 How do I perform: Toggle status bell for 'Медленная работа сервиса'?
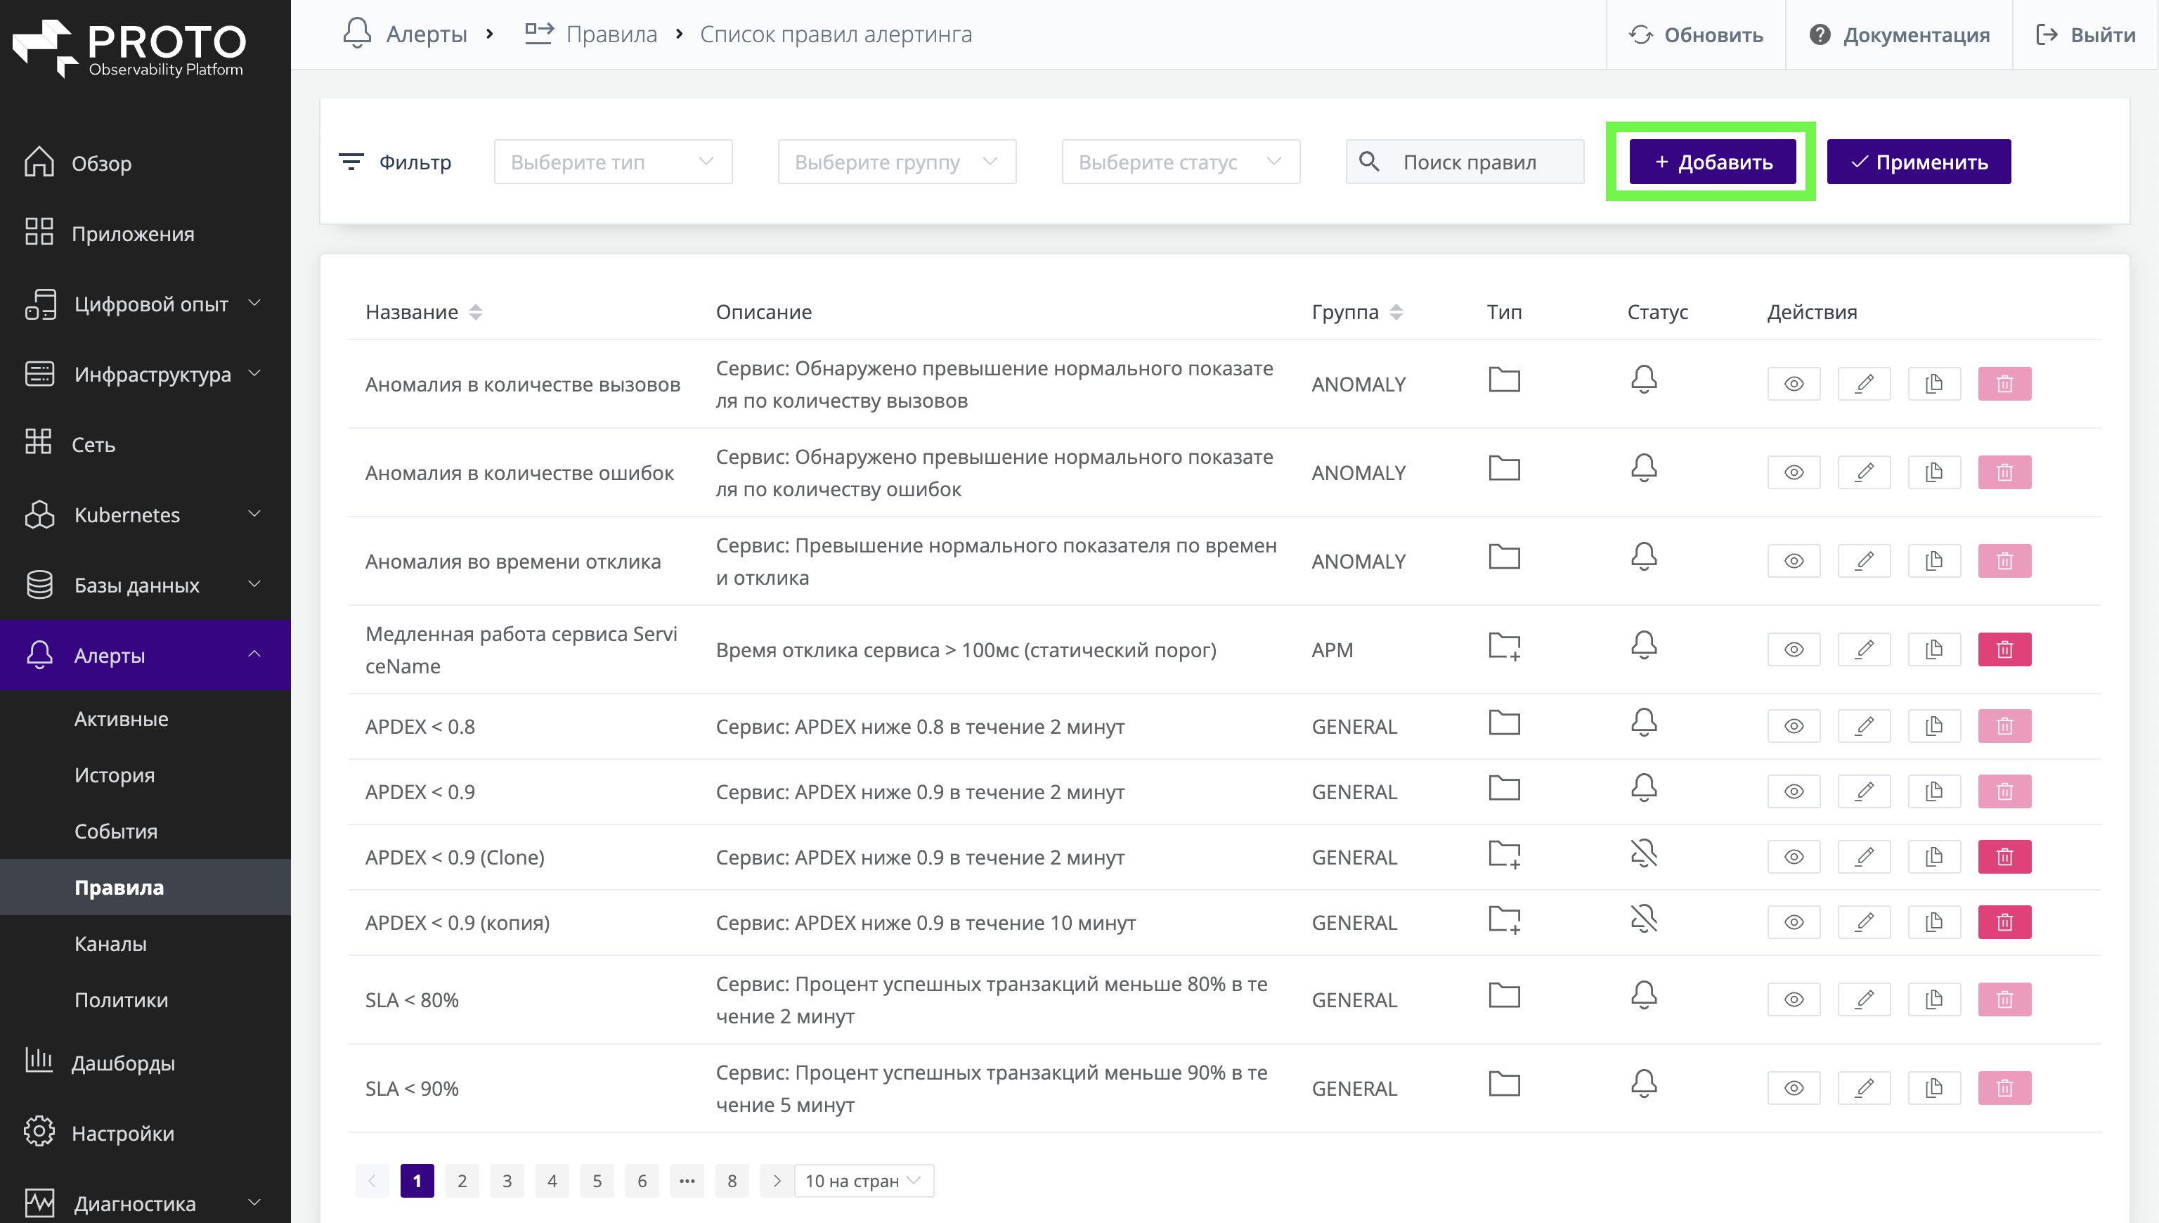[x=1643, y=646]
